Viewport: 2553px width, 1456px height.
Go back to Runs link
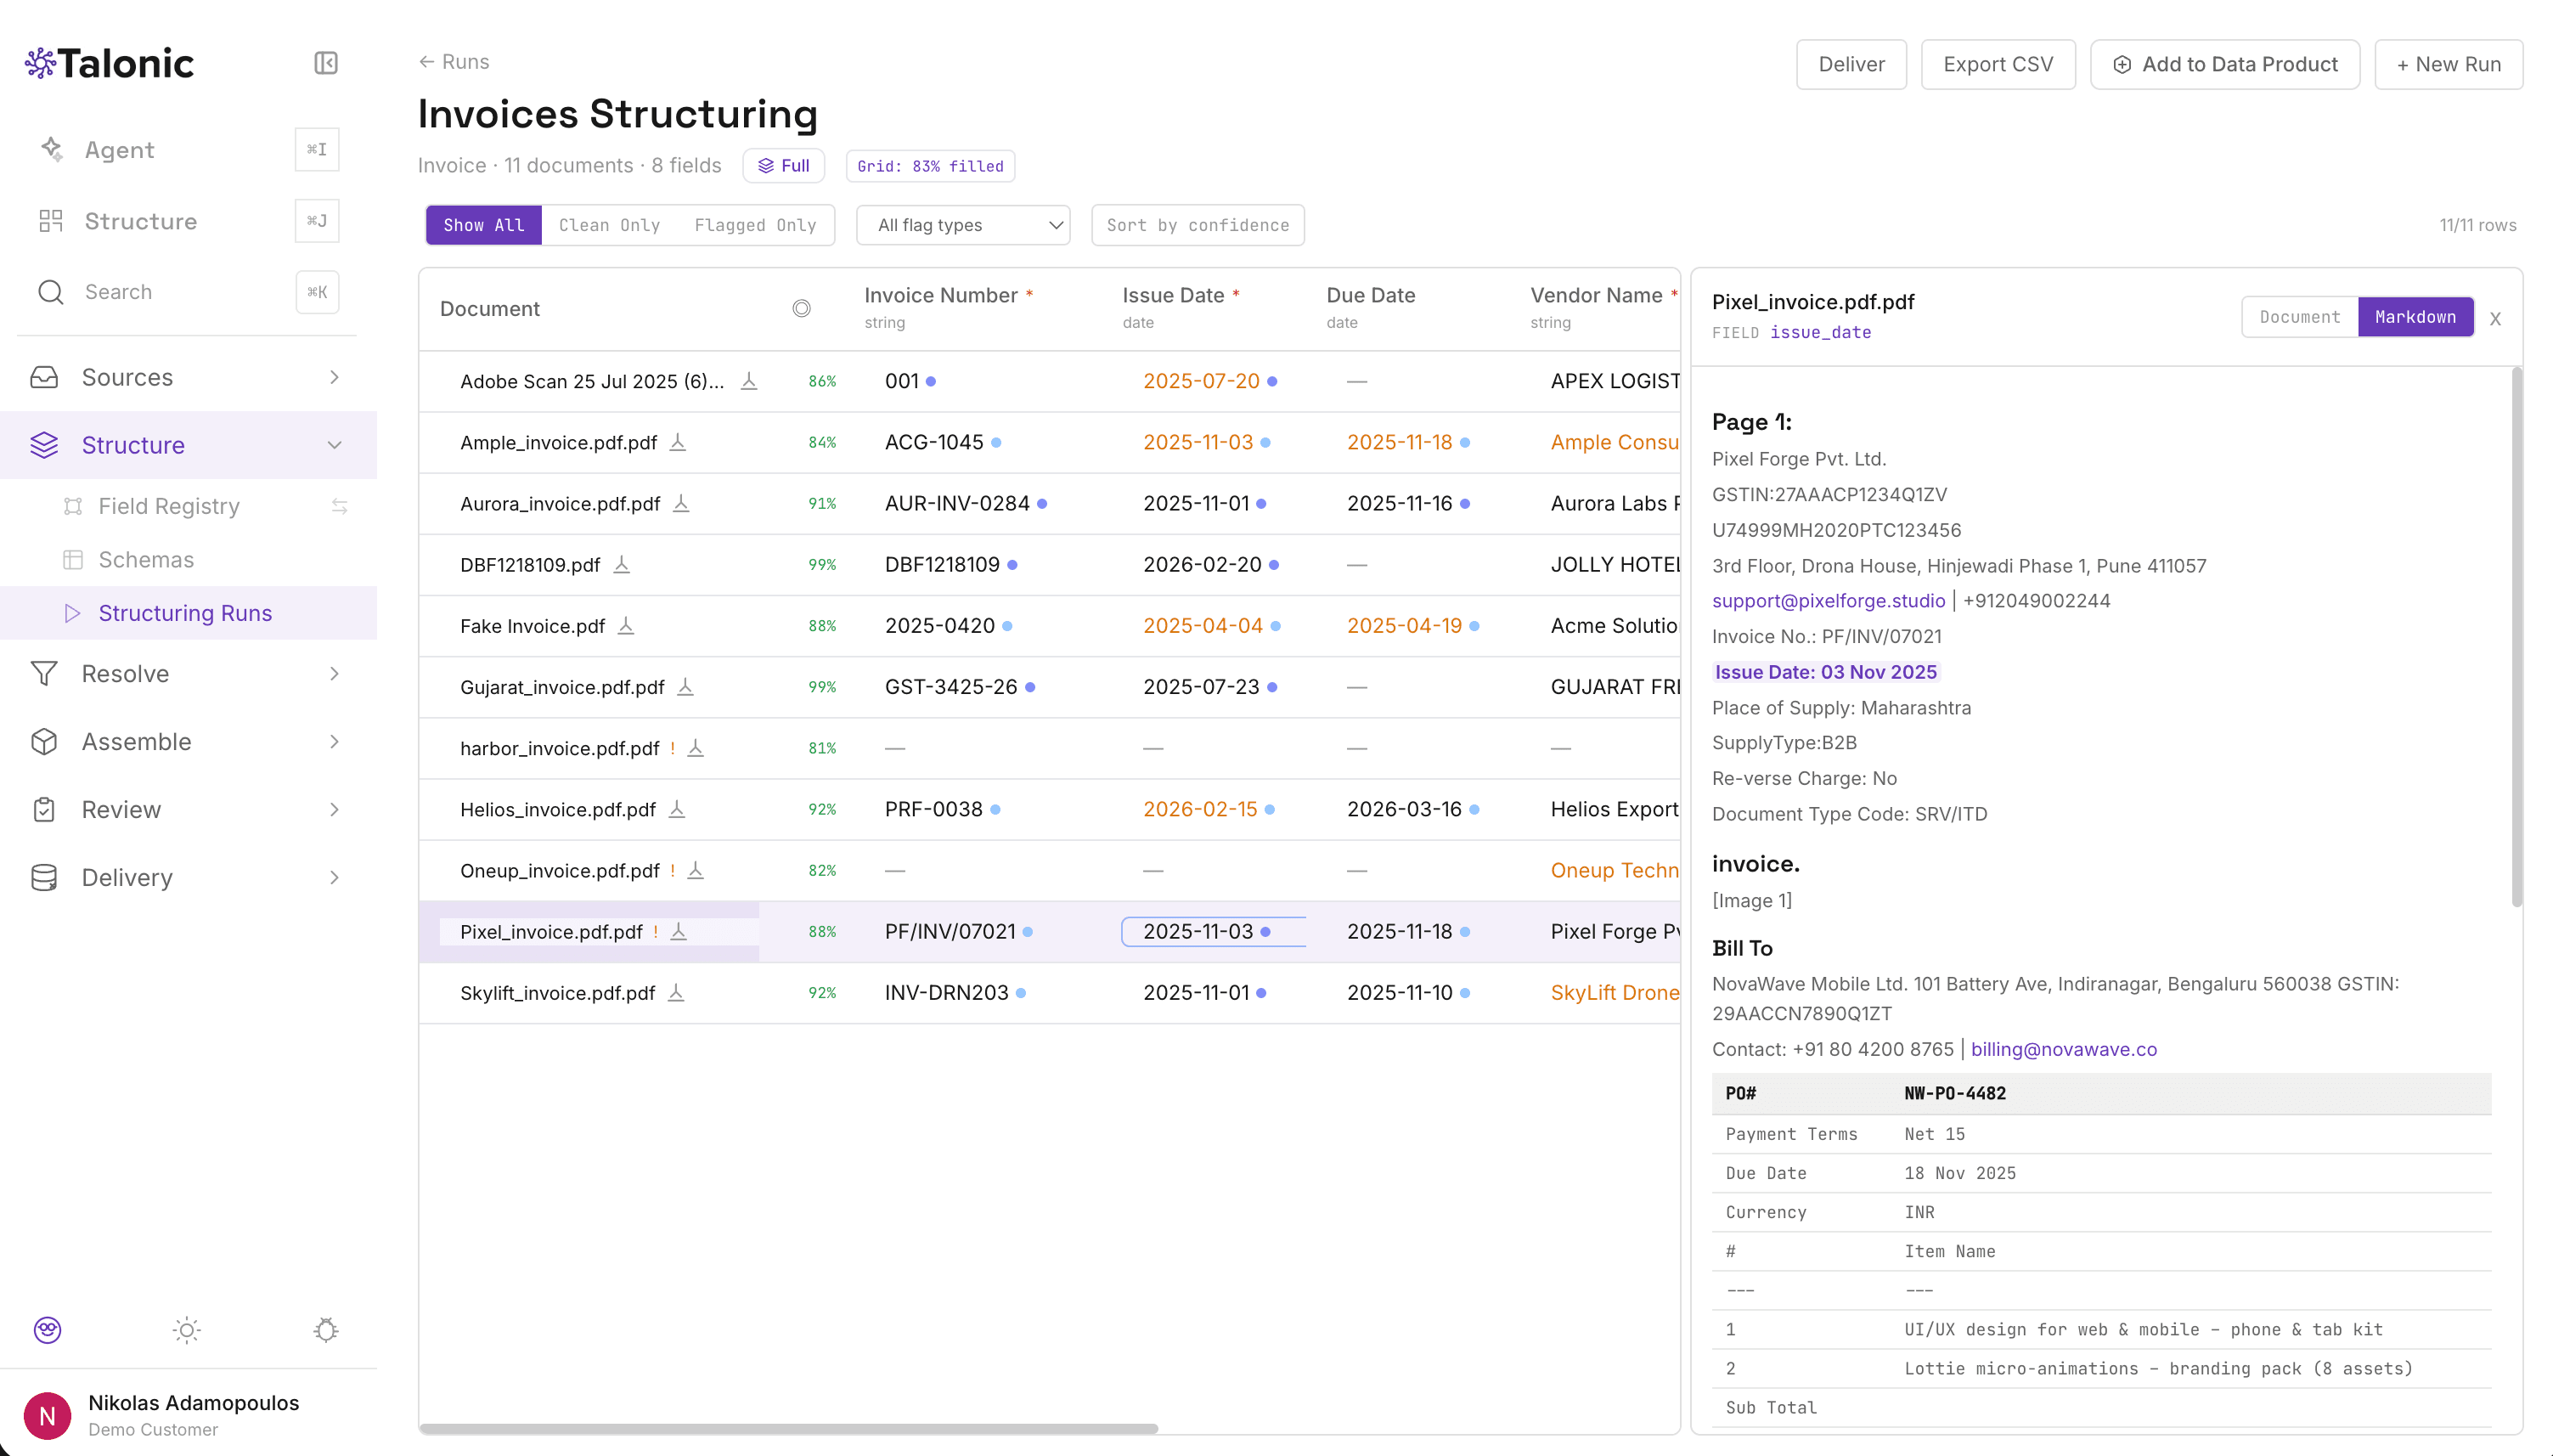454,62
